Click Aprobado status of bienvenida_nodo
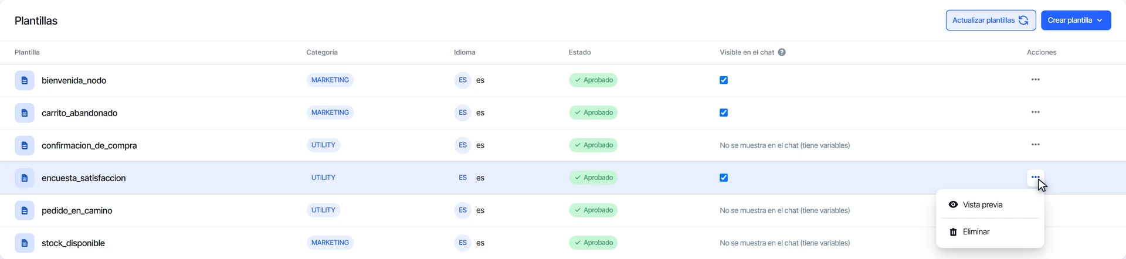1126x259 pixels. pos(593,80)
